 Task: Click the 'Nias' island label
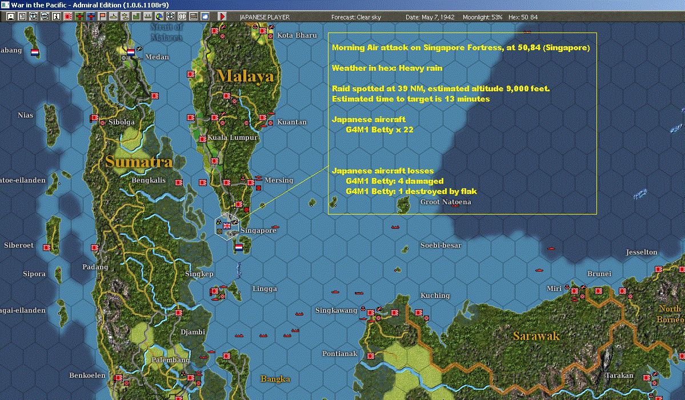pyautogui.click(x=25, y=115)
